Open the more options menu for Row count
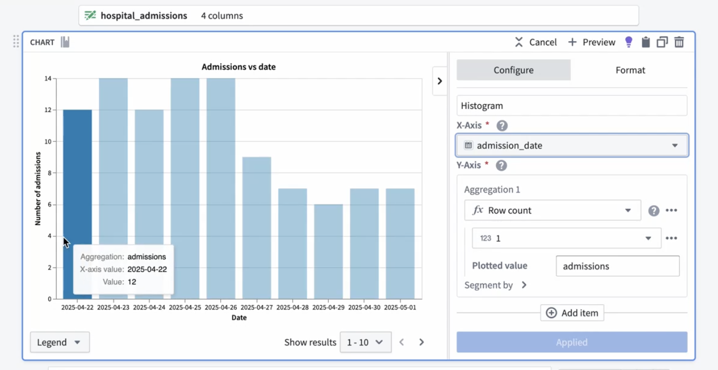 [x=671, y=210]
